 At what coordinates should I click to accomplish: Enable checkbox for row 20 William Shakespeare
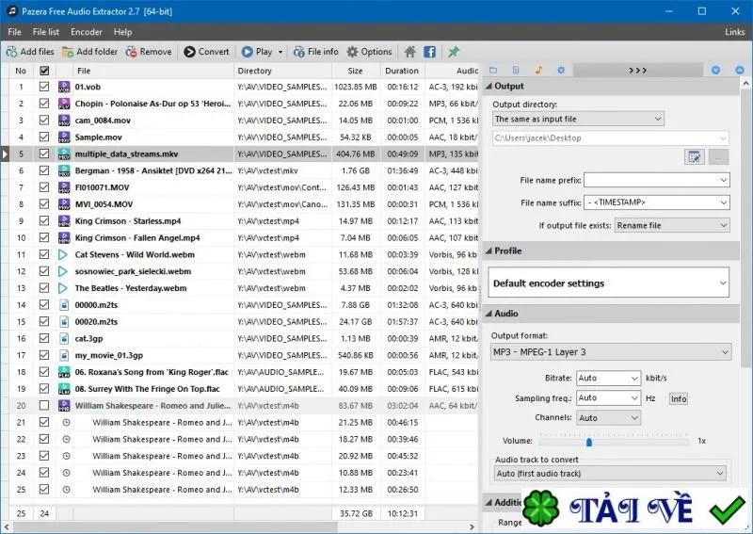click(44, 406)
